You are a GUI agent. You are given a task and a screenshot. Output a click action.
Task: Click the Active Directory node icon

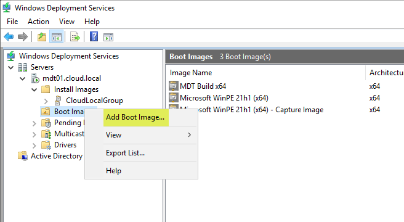tap(23, 156)
